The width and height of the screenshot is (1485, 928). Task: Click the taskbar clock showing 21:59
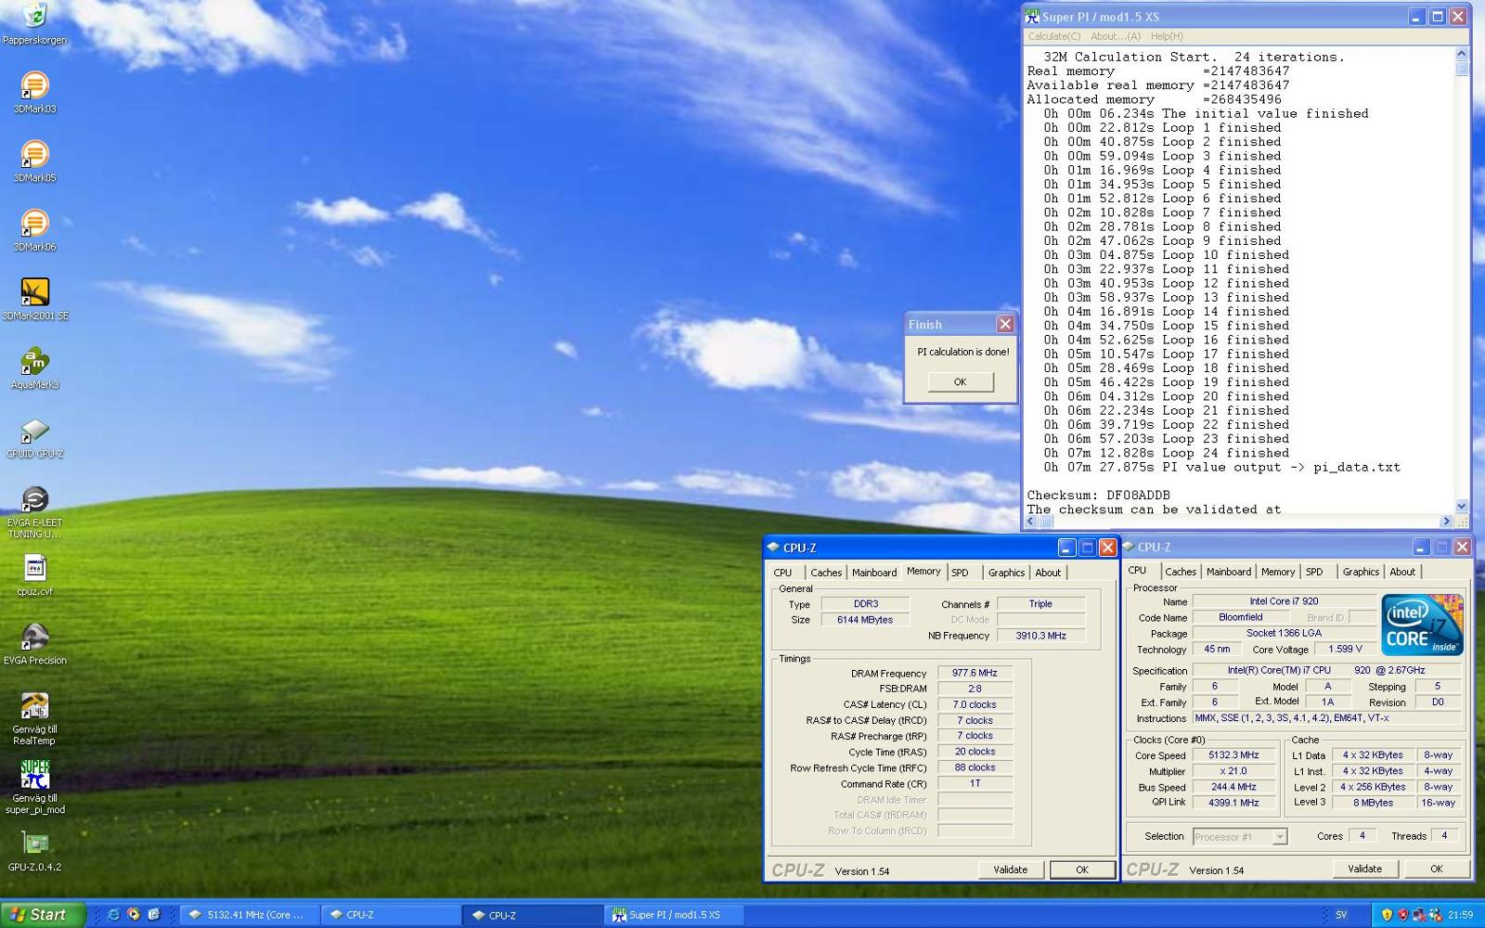click(x=1460, y=915)
